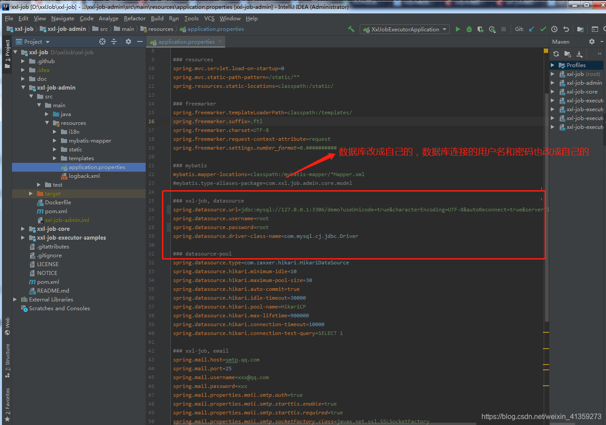The image size is (606, 425).
Task: Expand the Maven Profiles node
Action: (552, 65)
